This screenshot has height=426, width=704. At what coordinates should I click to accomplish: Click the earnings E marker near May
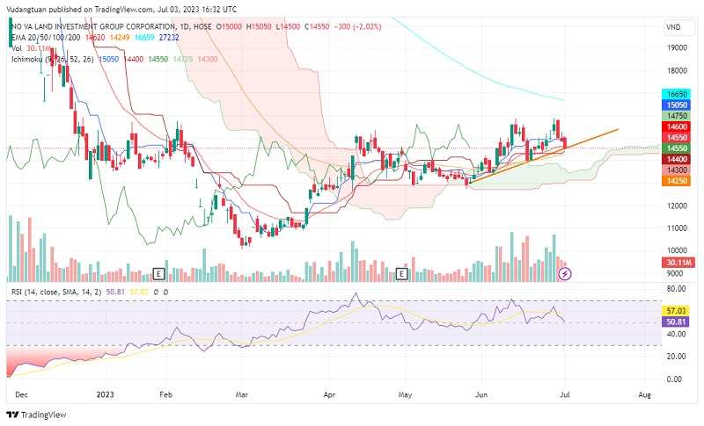pos(402,273)
